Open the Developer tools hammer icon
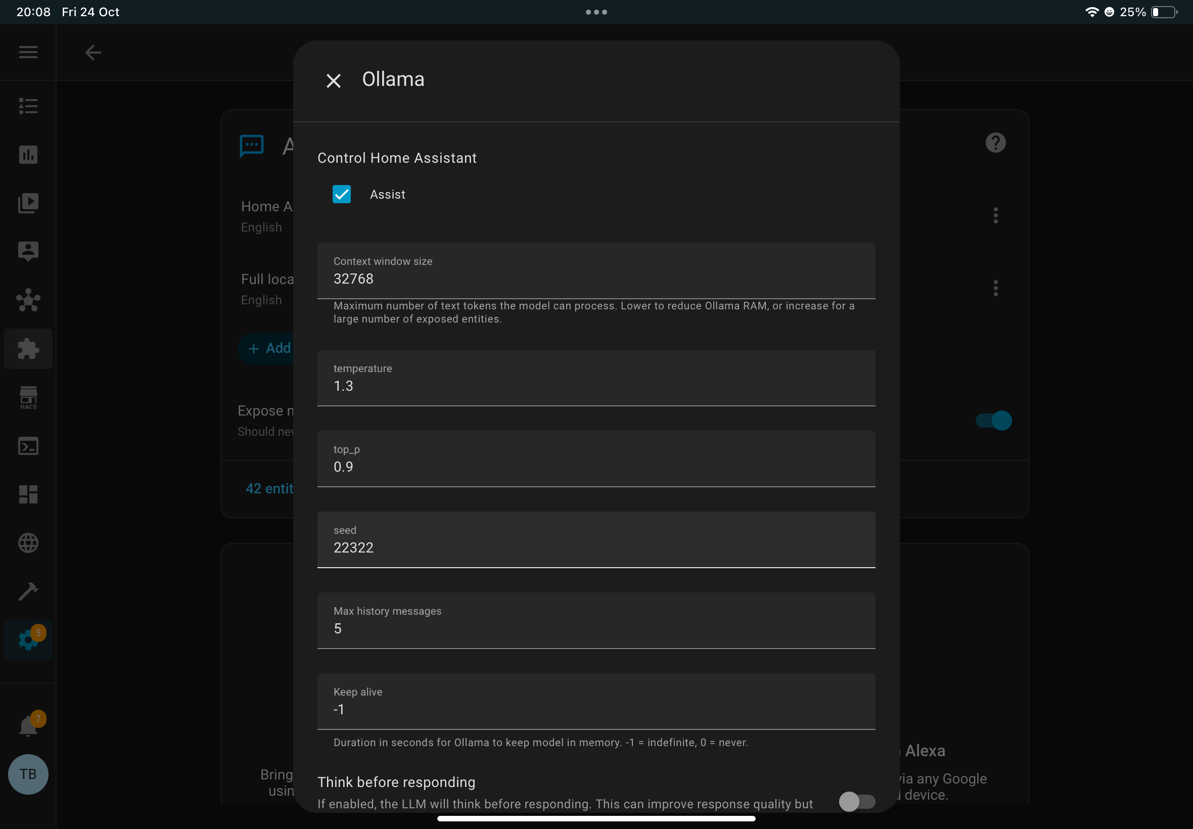The image size is (1193, 829). (x=28, y=591)
